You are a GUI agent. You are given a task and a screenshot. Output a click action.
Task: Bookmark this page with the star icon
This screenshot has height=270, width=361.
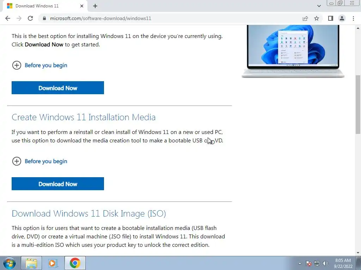pyautogui.click(x=317, y=18)
